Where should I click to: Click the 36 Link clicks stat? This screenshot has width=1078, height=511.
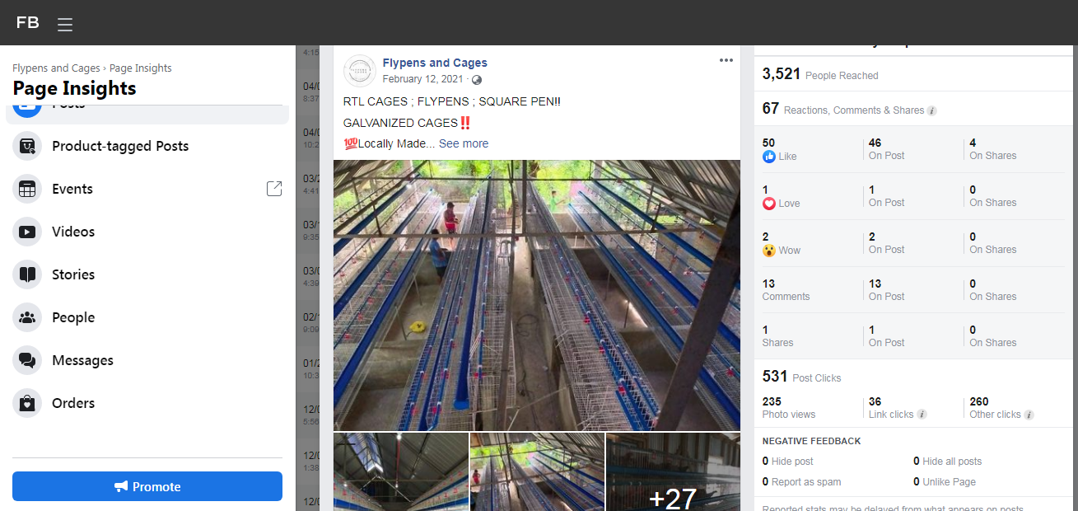tap(898, 408)
